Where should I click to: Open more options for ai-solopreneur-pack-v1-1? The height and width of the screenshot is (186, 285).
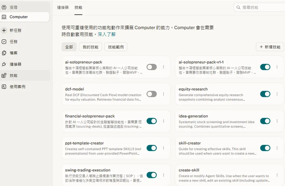pos(277,67)
